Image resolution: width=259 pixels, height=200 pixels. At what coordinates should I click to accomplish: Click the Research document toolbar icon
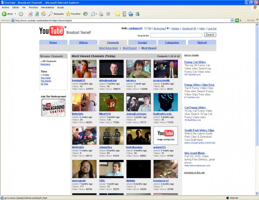click(124, 14)
